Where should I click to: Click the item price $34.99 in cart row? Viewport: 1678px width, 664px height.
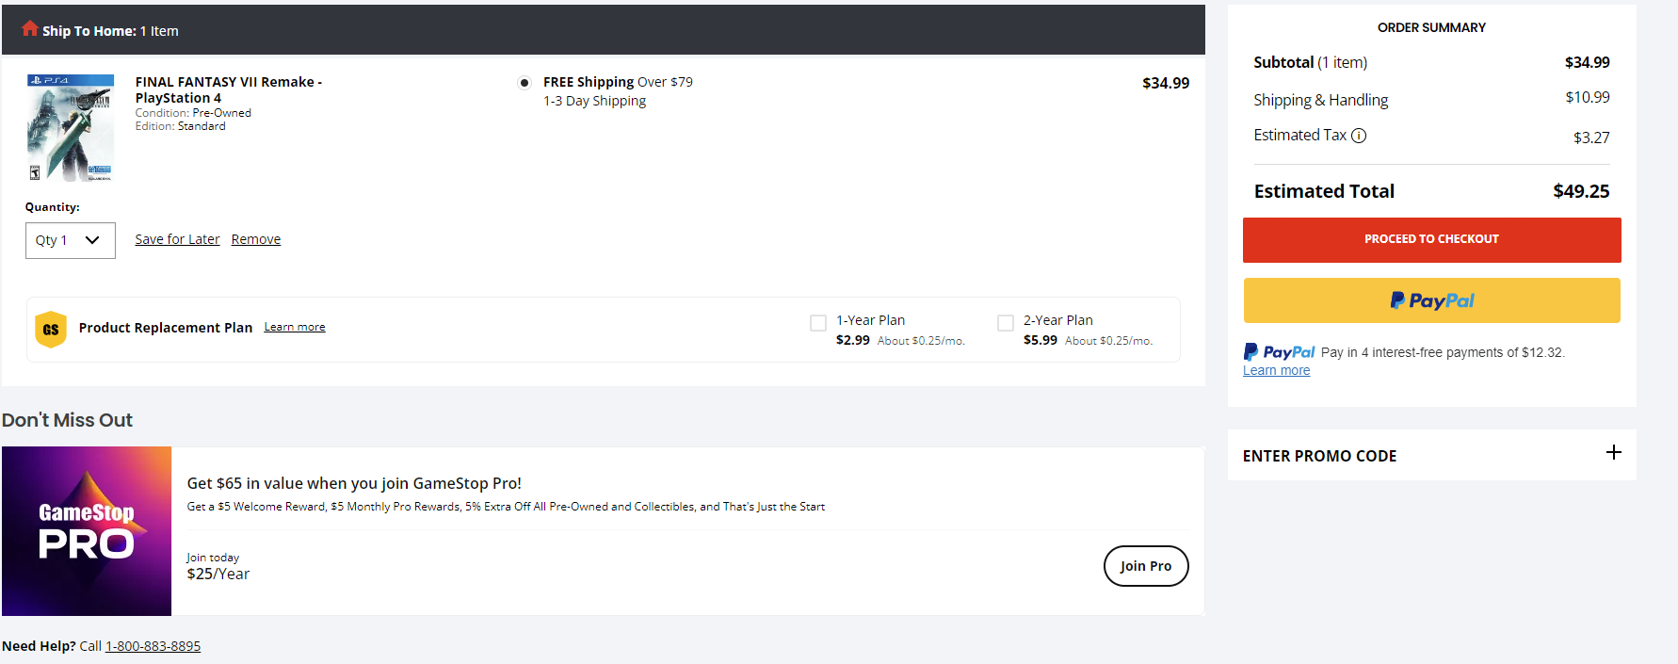coord(1166,83)
